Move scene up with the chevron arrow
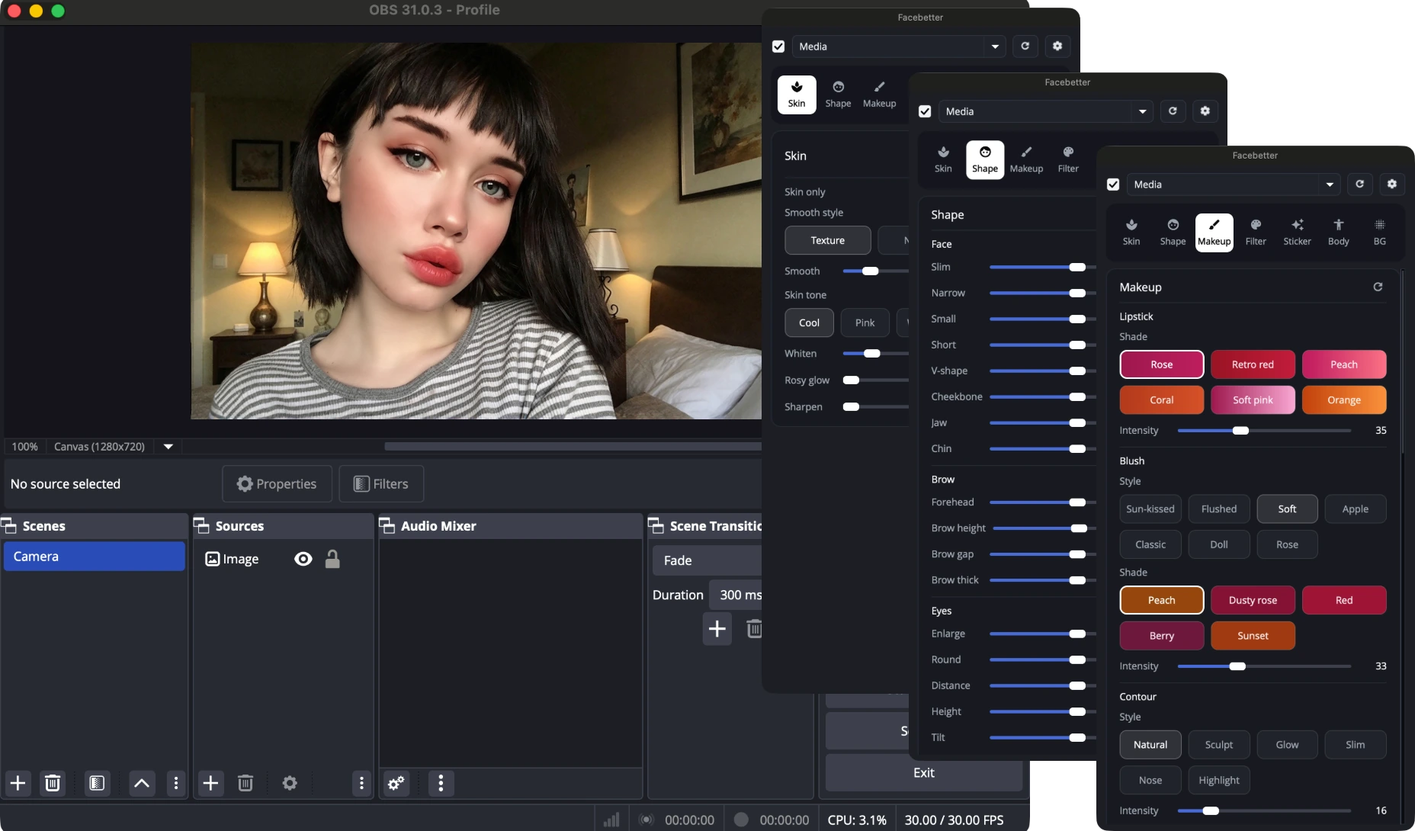Screen dimensions: 1415x831 tap(142, 783)
